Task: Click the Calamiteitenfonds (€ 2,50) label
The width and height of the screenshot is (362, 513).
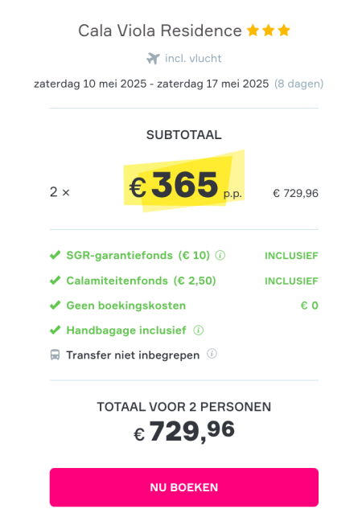Action: click(141, 281)
